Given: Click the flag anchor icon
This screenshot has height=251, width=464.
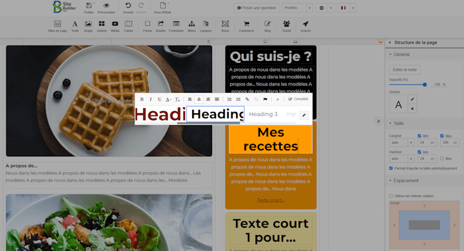Looking at the screenshot, I should tap(265, 99).
